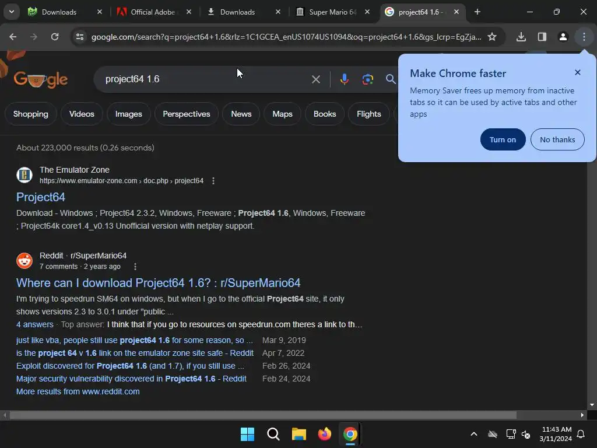The height and width of the screenshot is (448, 597).
Task: Open Major security vulnerability discovered link
Action: (131, 379)
